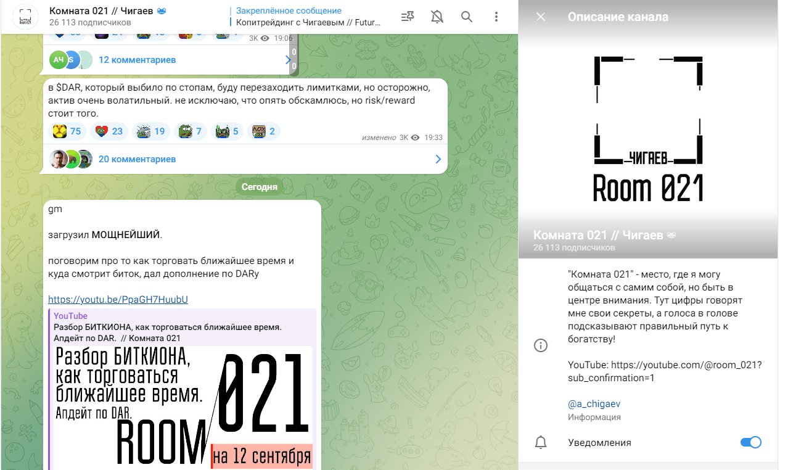Click the АЧ commenter avatar beside 12 комментариев
809x470 pixels.
[x=58, y=60]
